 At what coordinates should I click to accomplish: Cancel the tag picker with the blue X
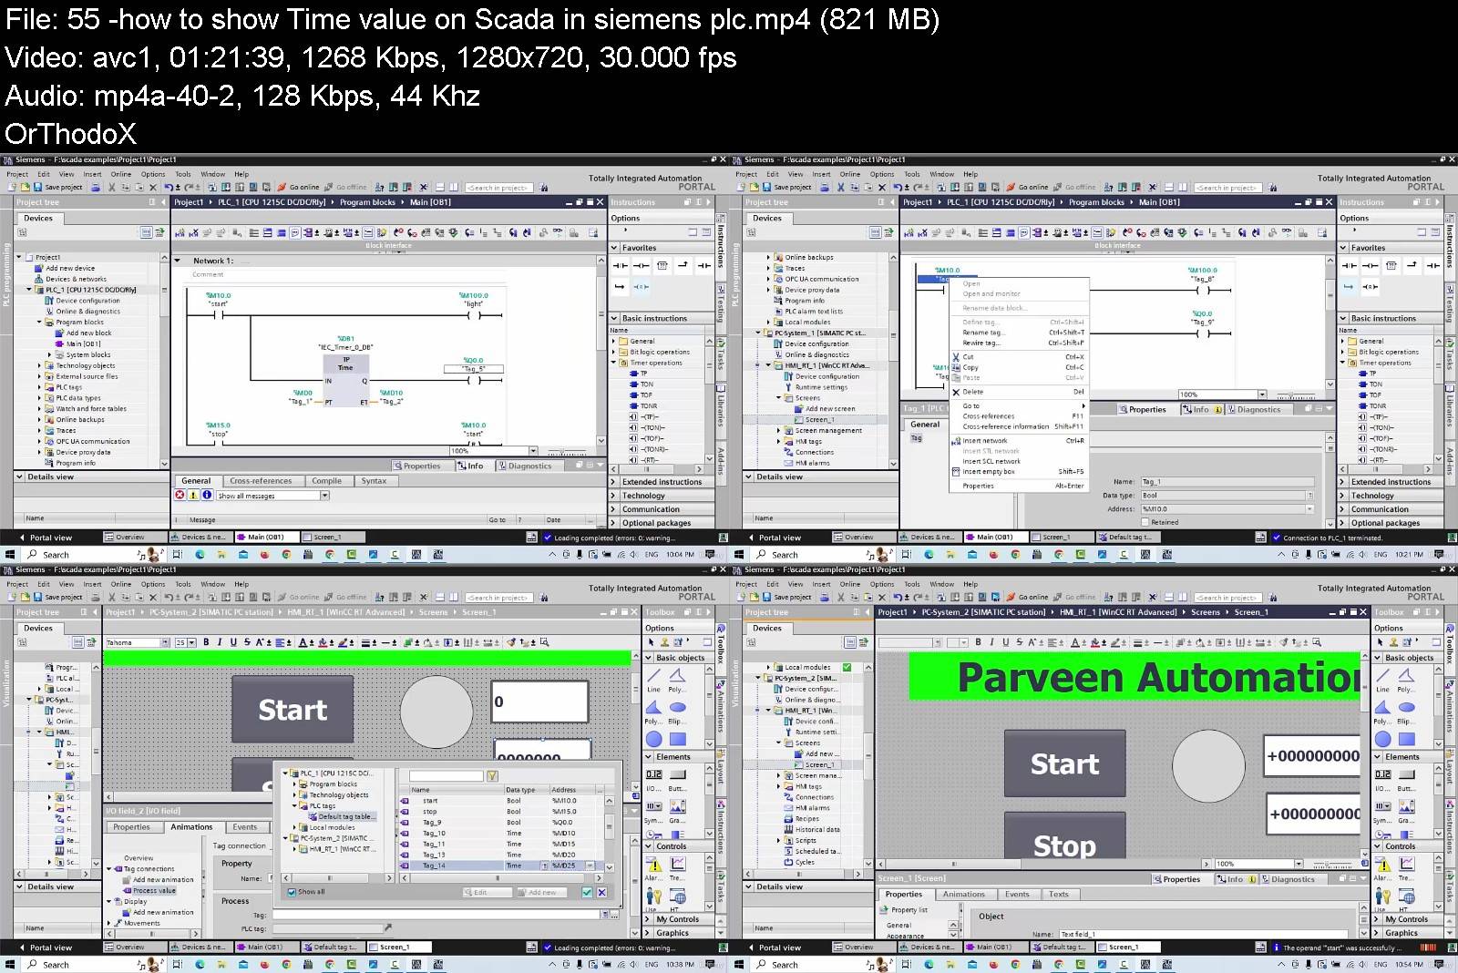601,892
